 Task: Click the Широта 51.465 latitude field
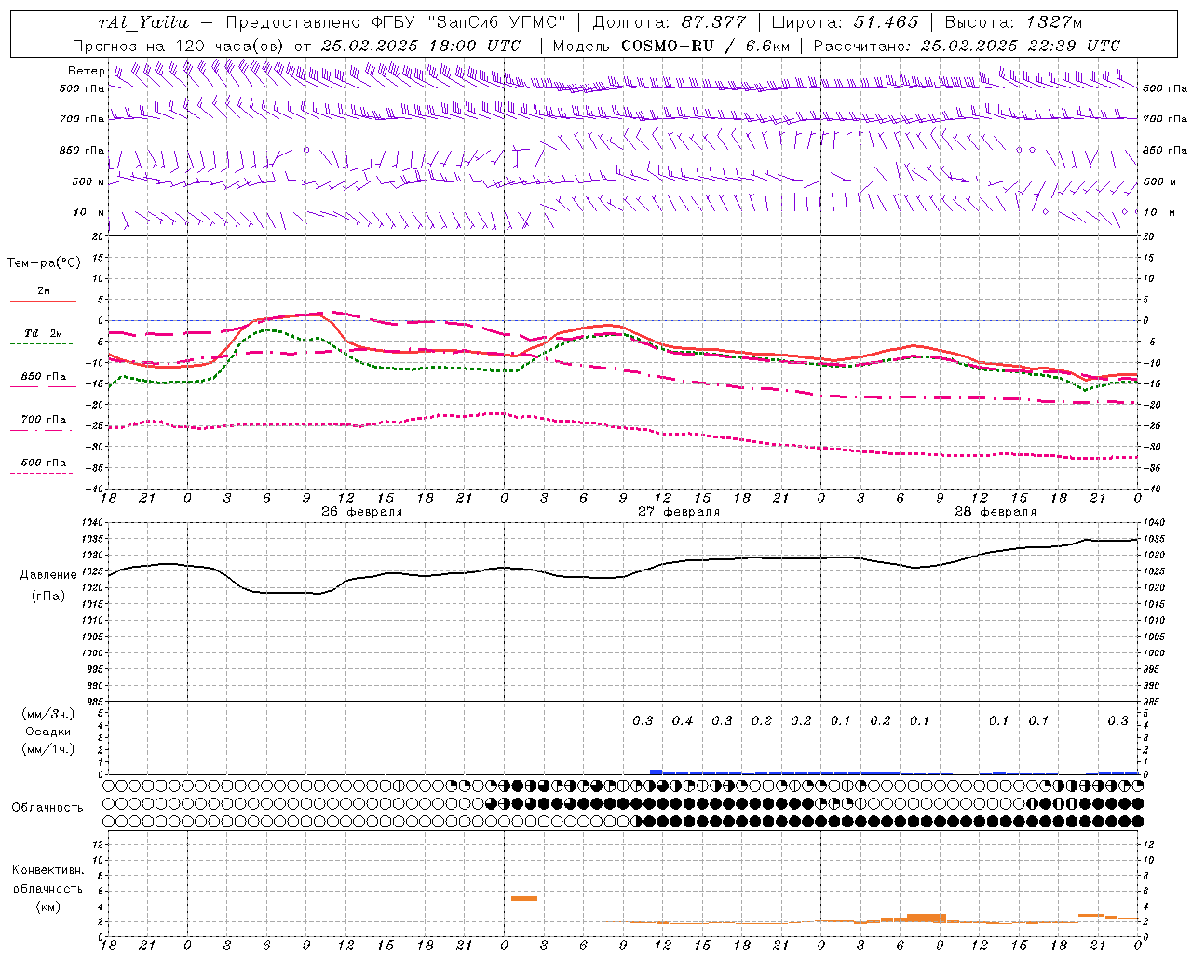[x=845, y=22]
